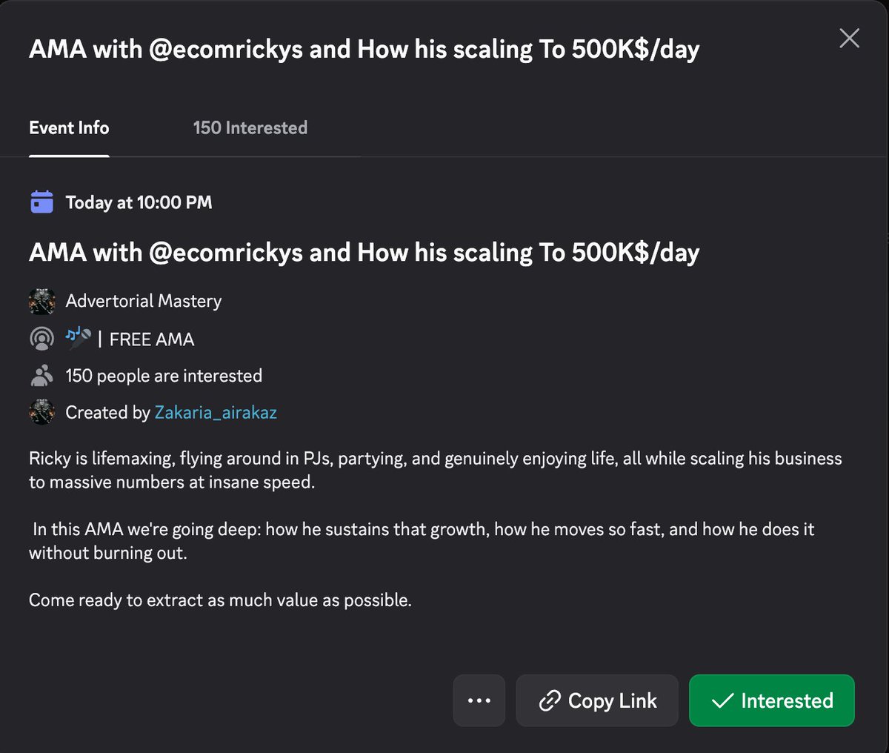Screen dimensions: 889x753
Task: Click the Advertorial Mastery server avatar
Action: pos(42,302)
